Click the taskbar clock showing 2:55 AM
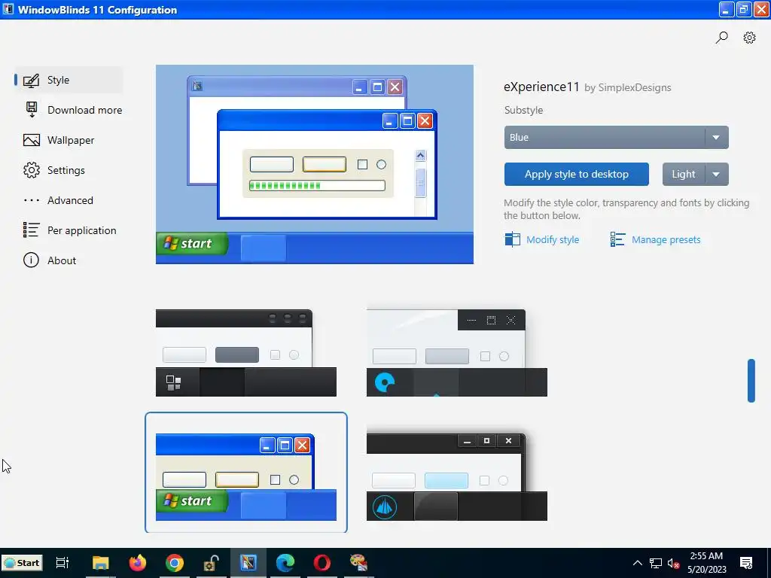This screenshot has height=578, width=771. pyautogui.click(x=706, y=563)
